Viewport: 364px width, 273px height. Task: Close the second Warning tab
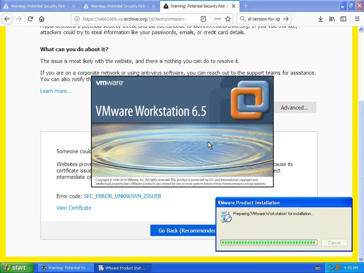[154, 6]
